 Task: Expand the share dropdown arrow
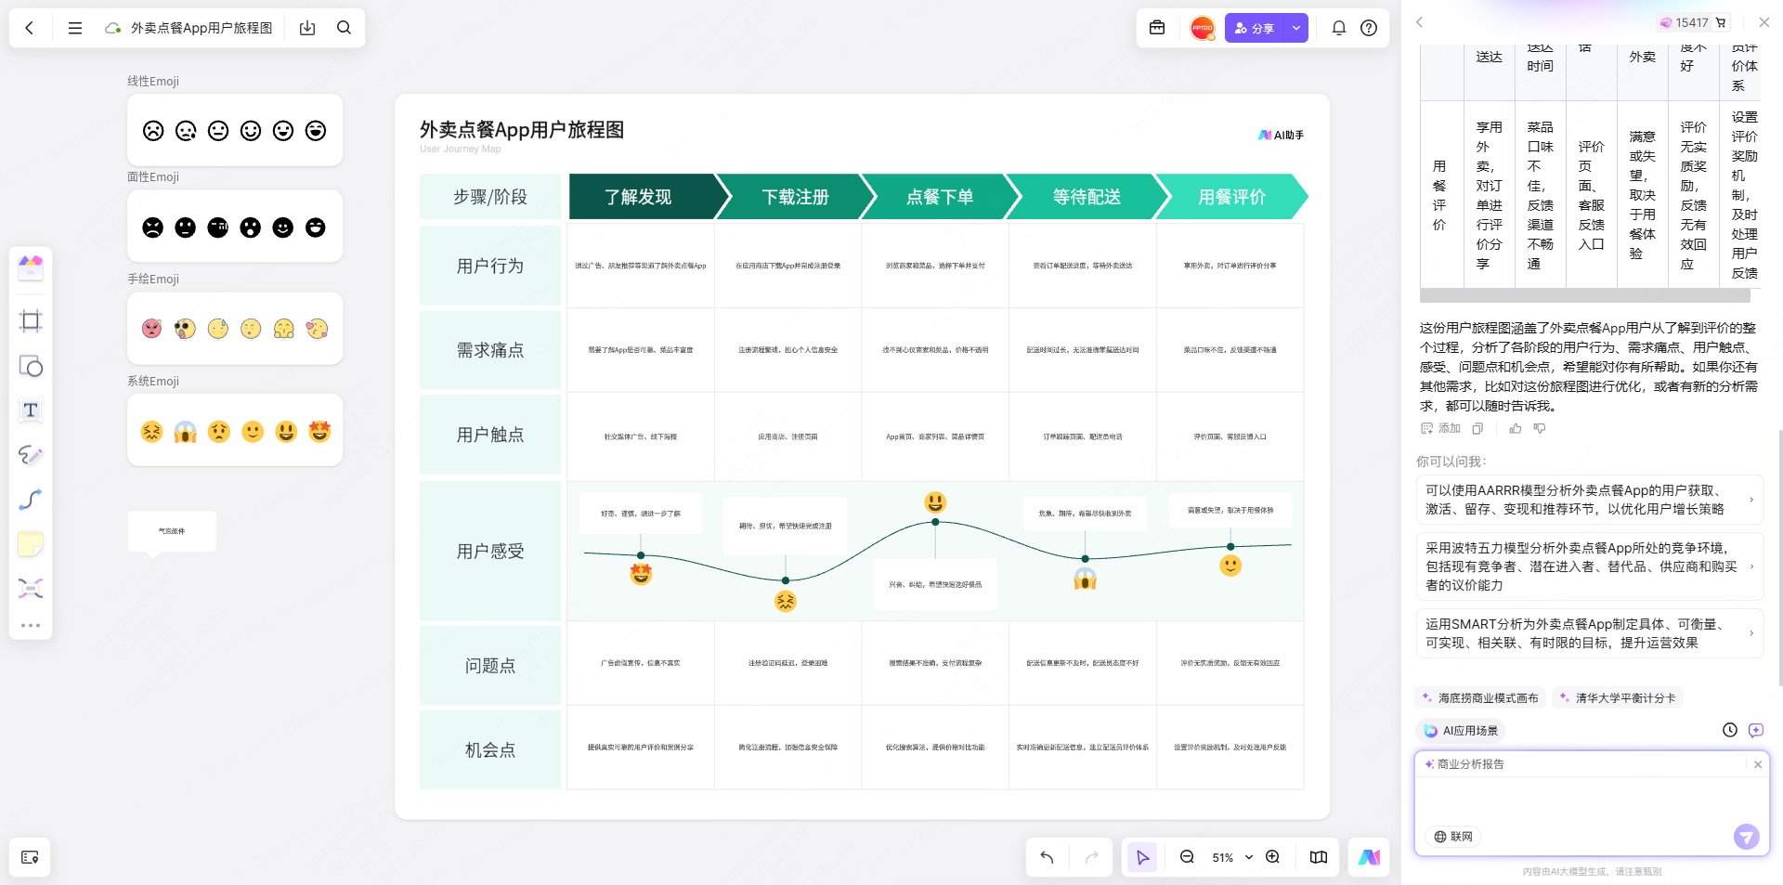1296,28
